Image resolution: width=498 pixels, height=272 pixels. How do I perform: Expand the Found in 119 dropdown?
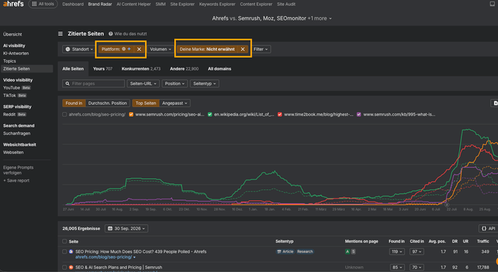pos(397,251)
